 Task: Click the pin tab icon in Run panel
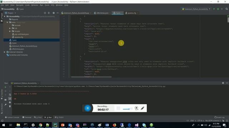[x=6, y=105]
